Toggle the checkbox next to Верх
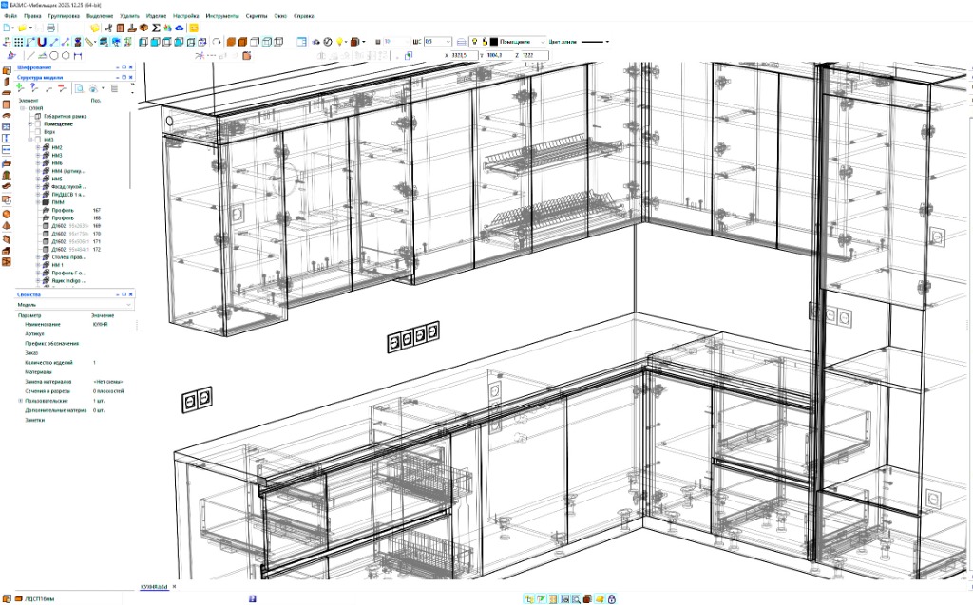The width and height of the screenshot is (973, 605). click(x=38, y=132)
